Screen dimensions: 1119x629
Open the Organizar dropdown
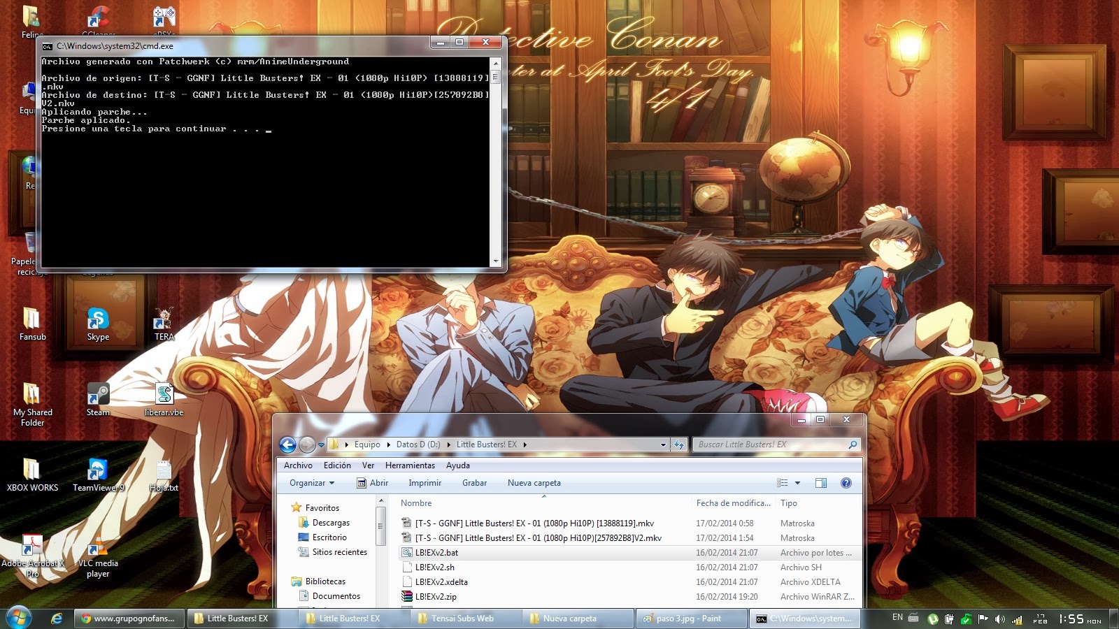click(x=312, y=483)
